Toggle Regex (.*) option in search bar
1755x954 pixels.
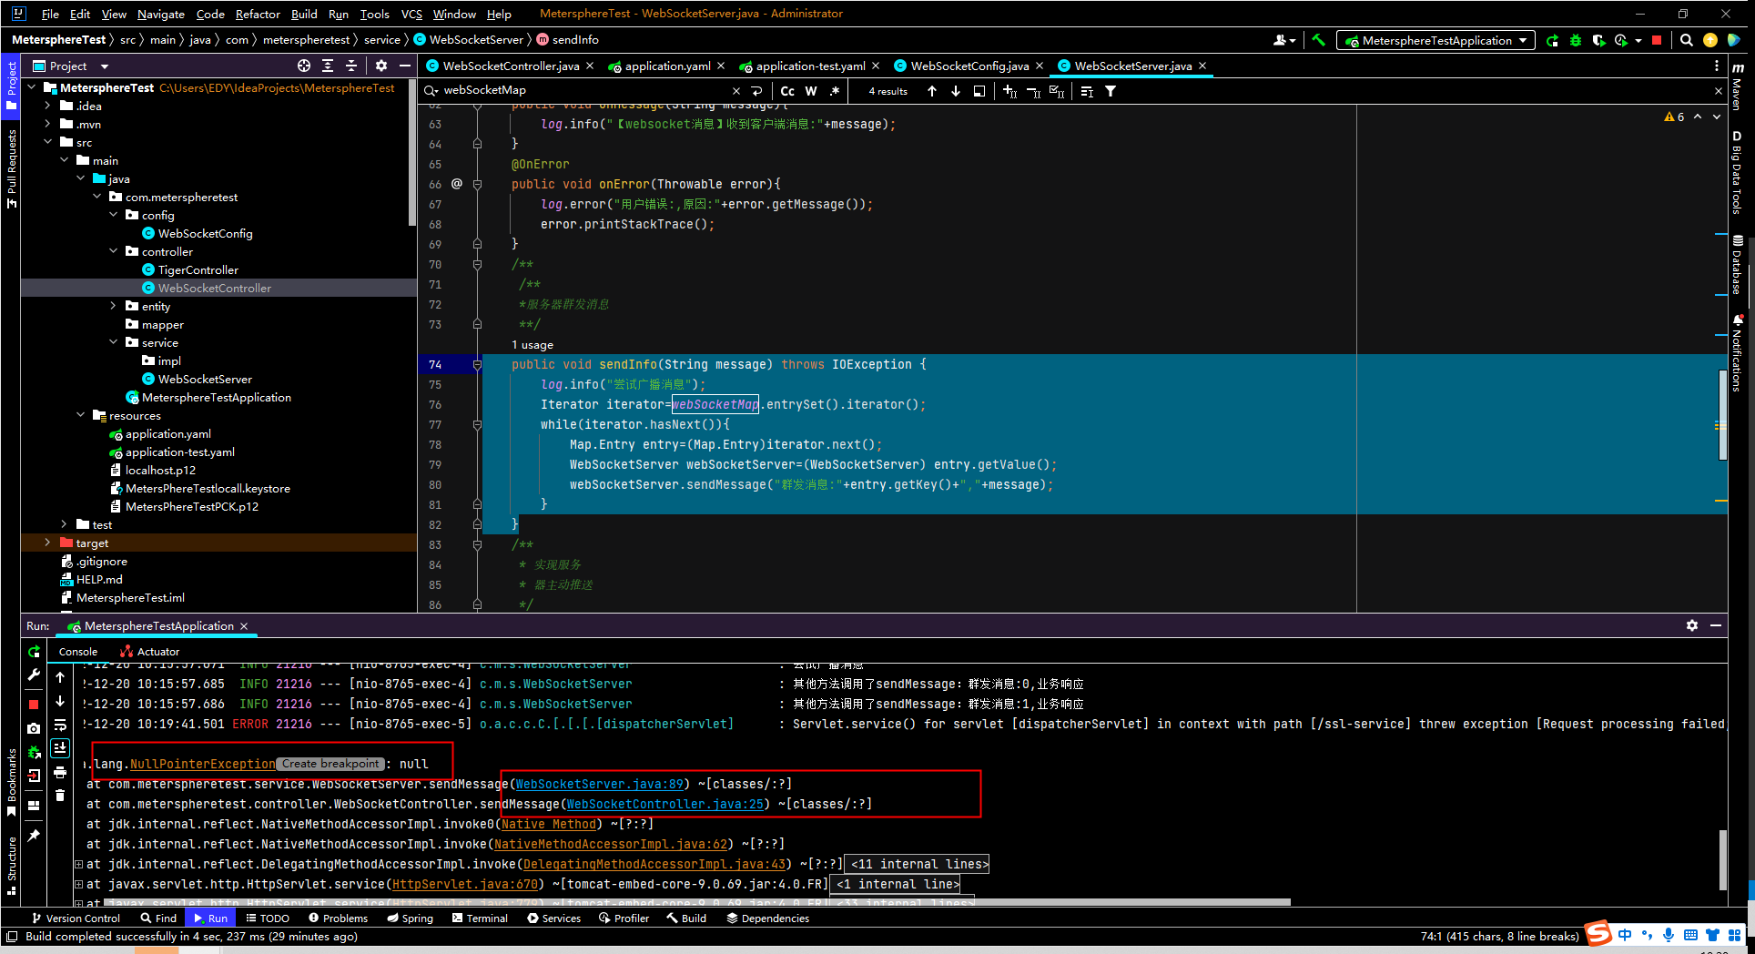(x=835, y=91)
